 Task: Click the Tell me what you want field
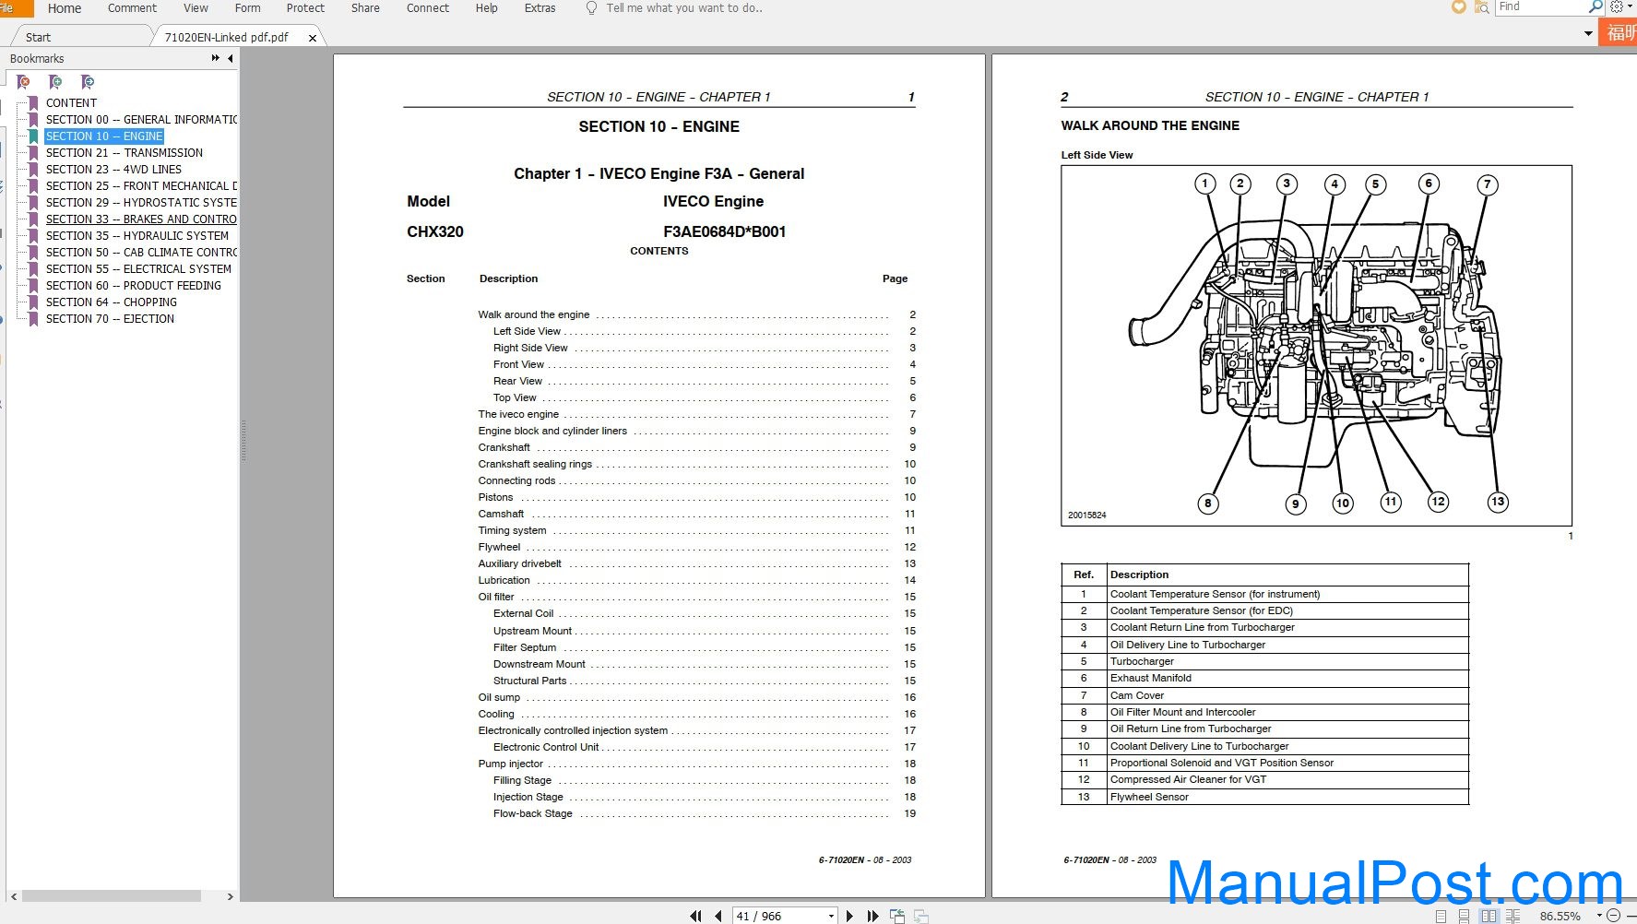click(684, 8)
